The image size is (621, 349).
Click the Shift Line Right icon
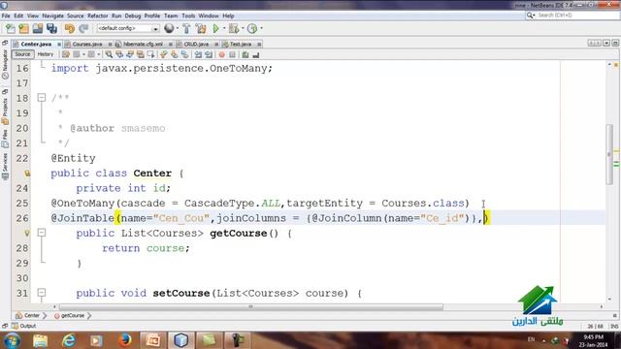tap(209, 54)
